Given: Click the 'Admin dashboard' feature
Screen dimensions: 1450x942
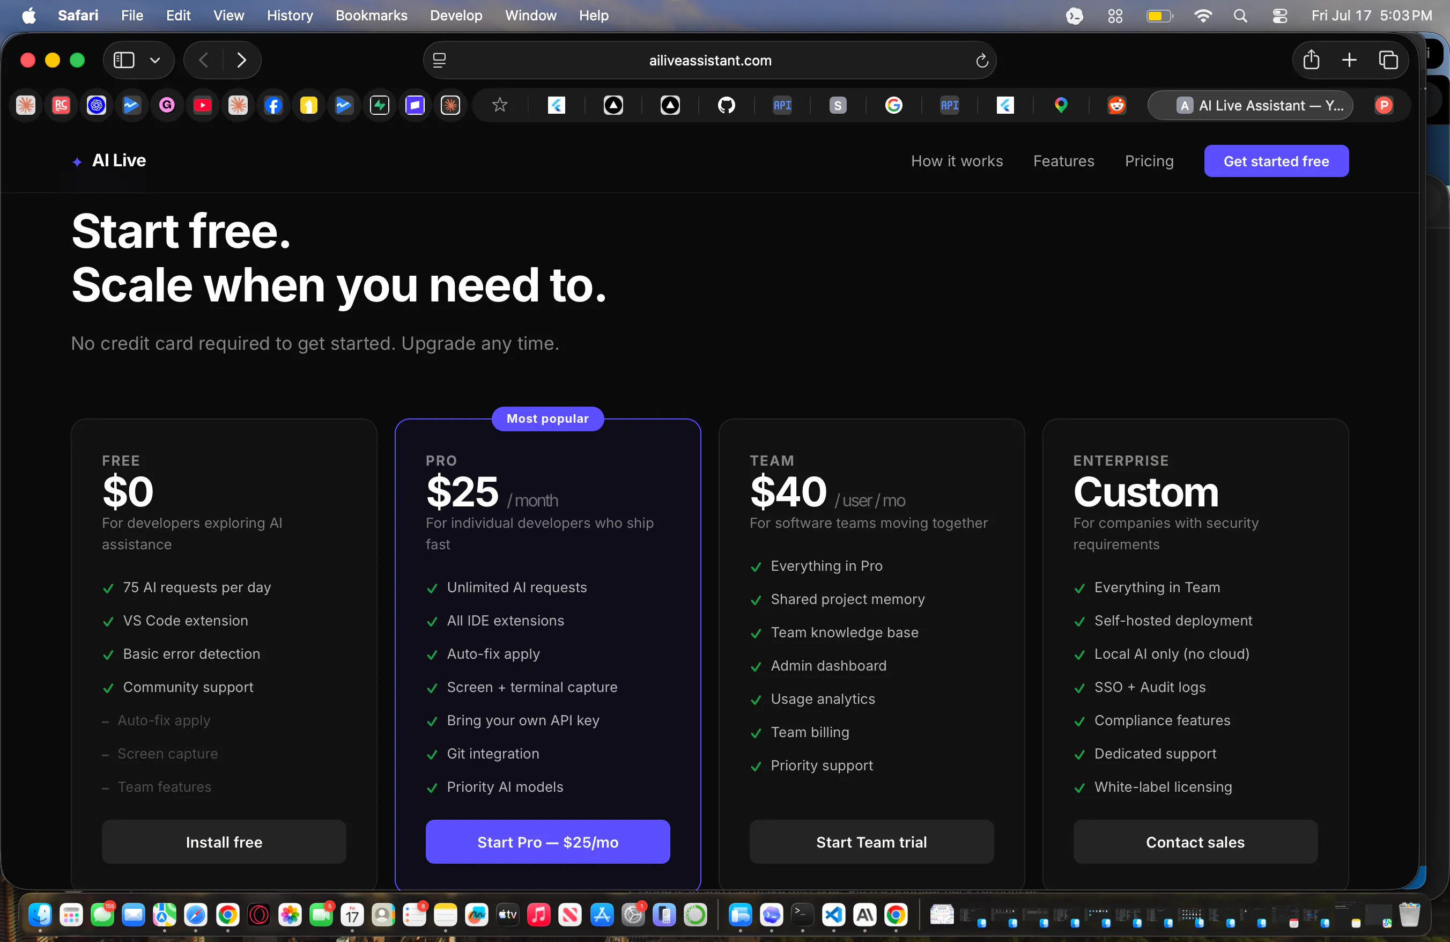Looking at the screenshot, I should (x=828, y=665).
